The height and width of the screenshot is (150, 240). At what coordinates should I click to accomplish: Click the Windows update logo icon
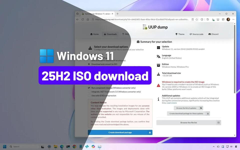158,48
